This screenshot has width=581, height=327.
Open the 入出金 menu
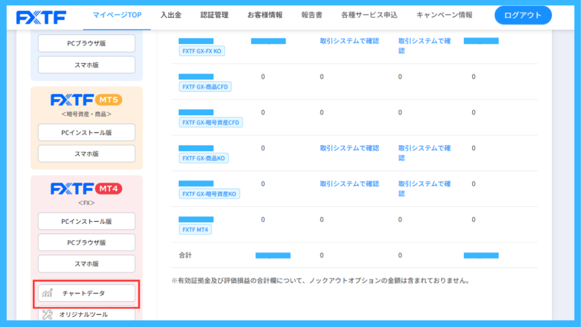(171, 15)
